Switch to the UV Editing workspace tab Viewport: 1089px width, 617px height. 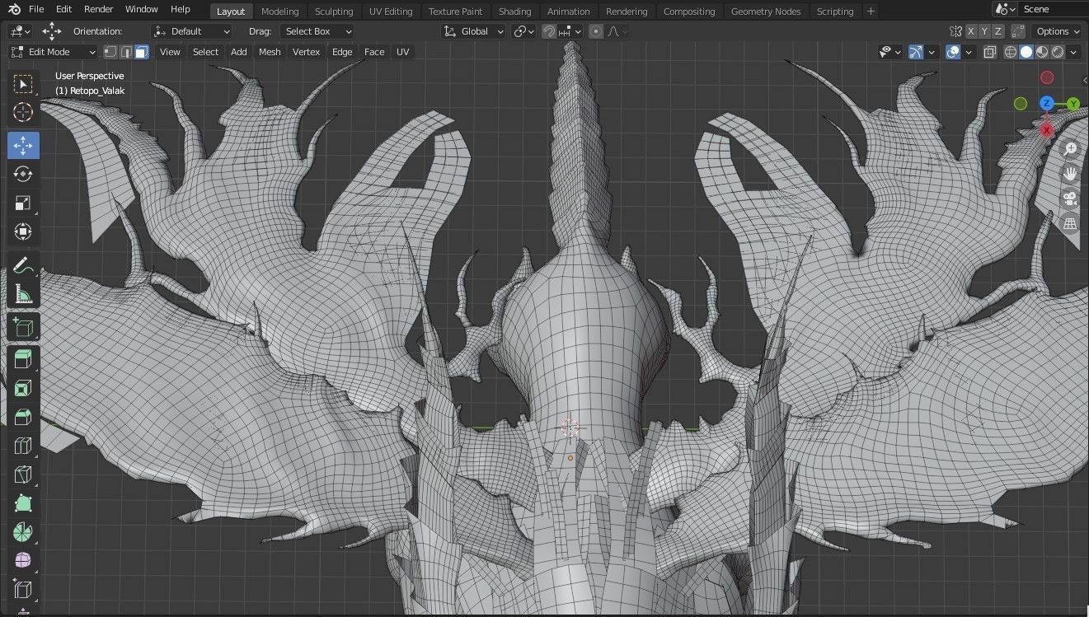[391, 12]
